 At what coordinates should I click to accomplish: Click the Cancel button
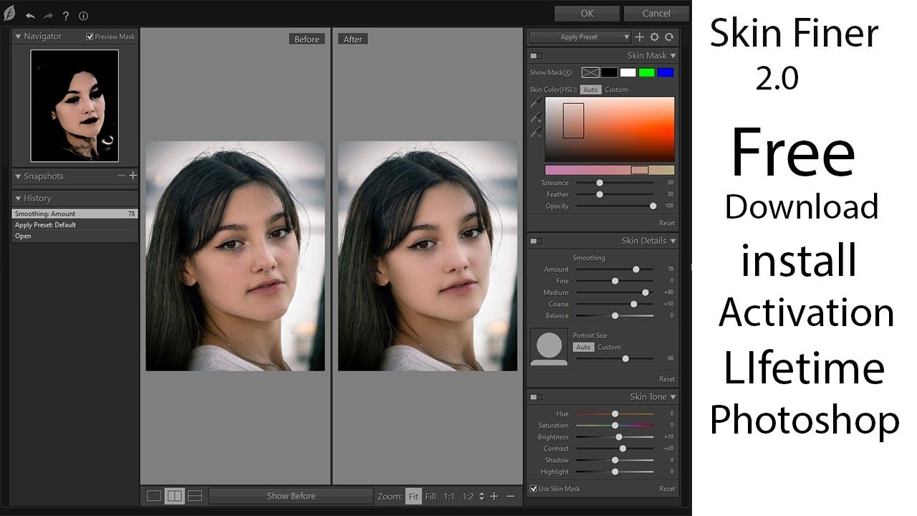tap(656, 14)
